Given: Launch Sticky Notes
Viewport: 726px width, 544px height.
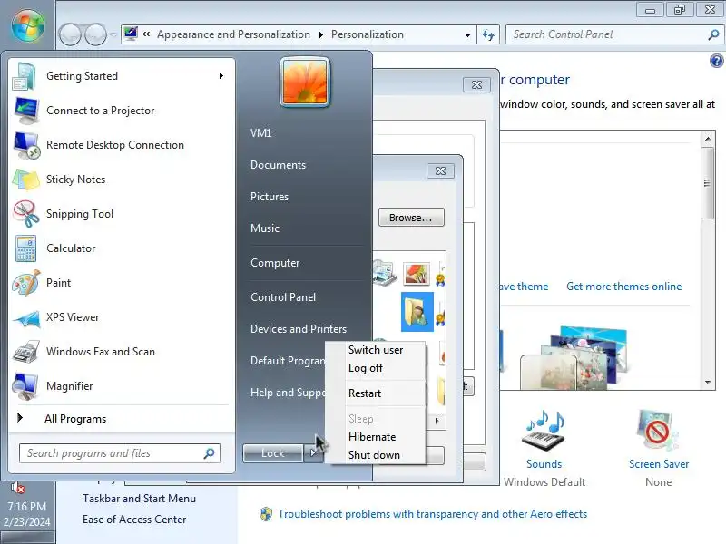Looking at the screenshot, I should tap(122, 180).
